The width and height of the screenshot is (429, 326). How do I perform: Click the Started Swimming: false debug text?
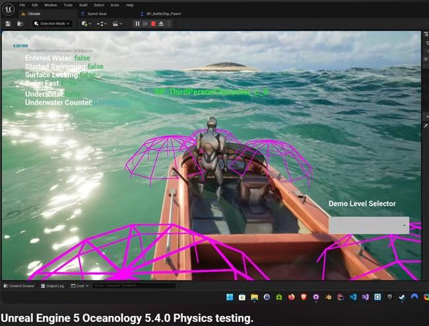[x=64, y=67]
